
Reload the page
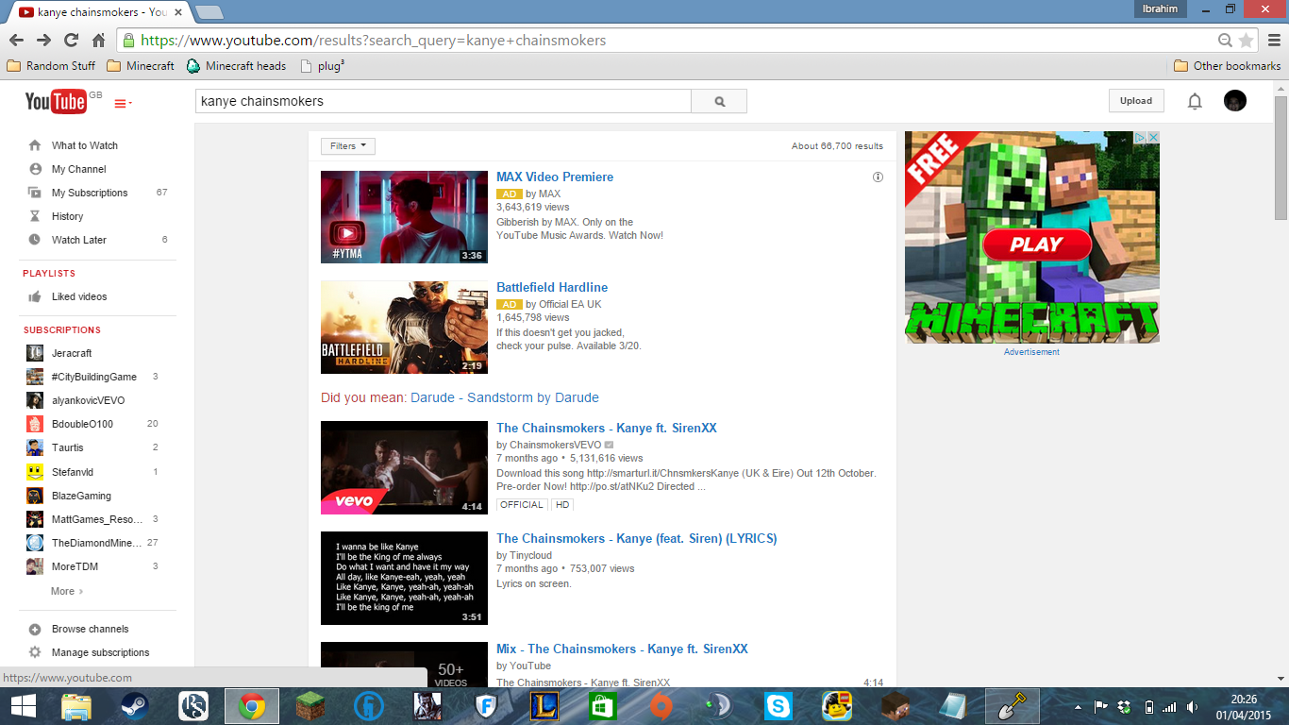click(71, 40)
